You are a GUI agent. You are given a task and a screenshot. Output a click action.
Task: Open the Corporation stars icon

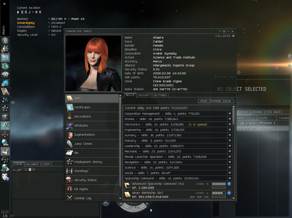(5, 109)
